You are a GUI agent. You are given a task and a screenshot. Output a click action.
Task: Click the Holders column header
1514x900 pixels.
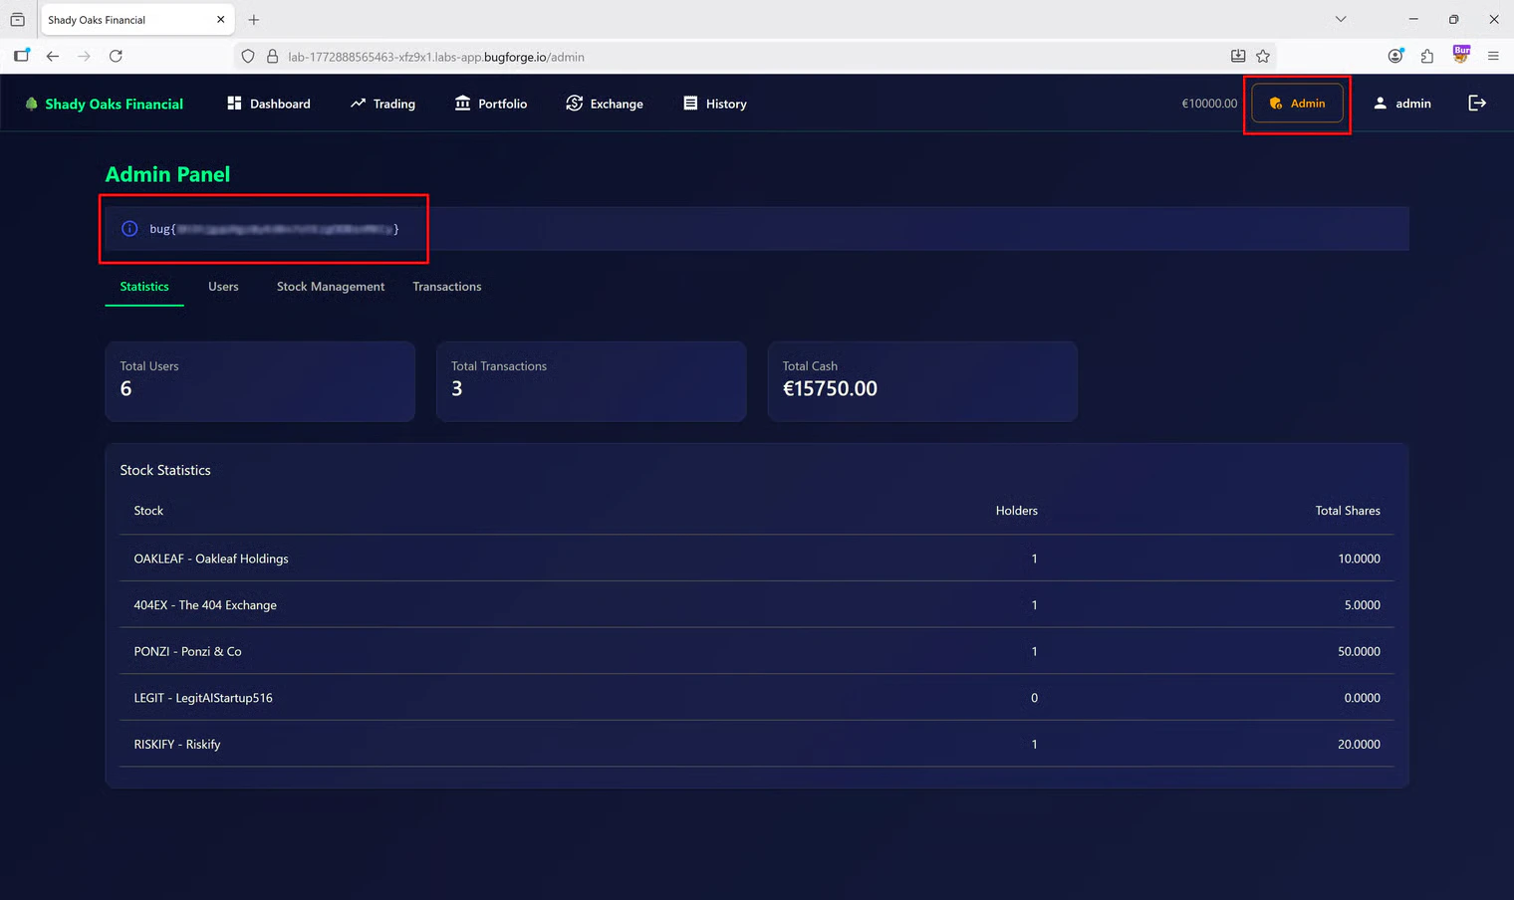tap(1016, 511)
